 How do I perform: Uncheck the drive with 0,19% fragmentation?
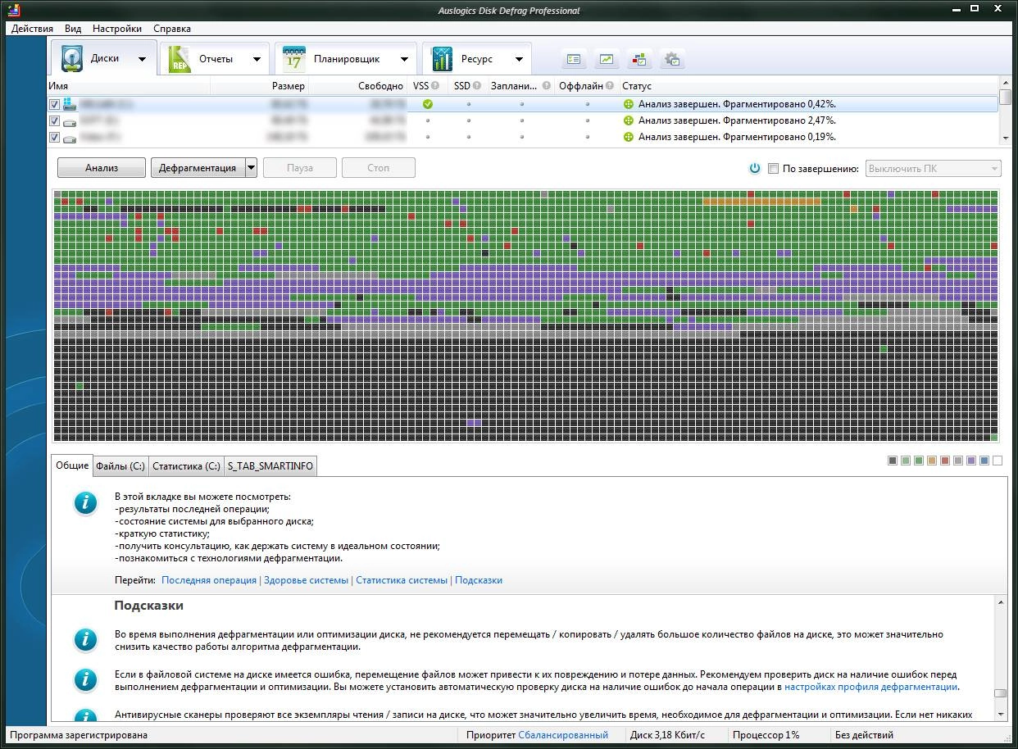(x=55, y=137)
